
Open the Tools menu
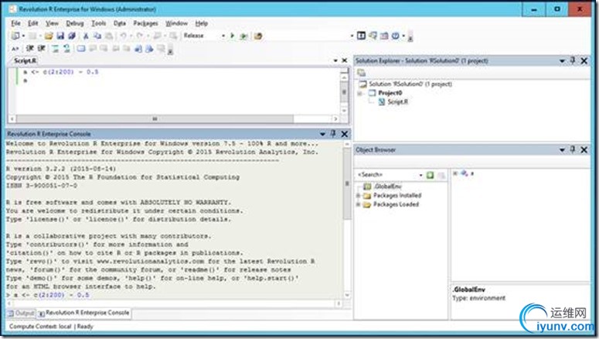pyautogui.click(x=99, y=23)
